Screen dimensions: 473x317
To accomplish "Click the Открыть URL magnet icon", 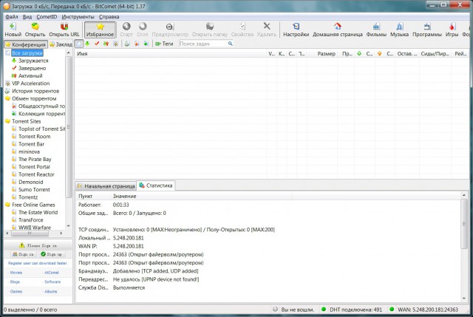I will [64, 27].
